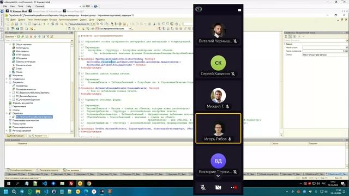
Task: Open WhatsApp from the local taskbar
Action: pos(30,192)
